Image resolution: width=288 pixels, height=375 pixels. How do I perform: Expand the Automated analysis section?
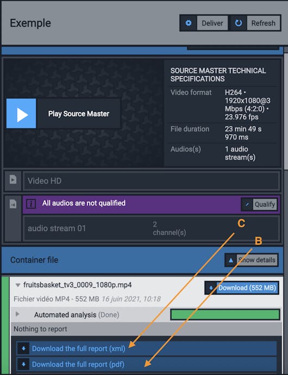(17, 314)
